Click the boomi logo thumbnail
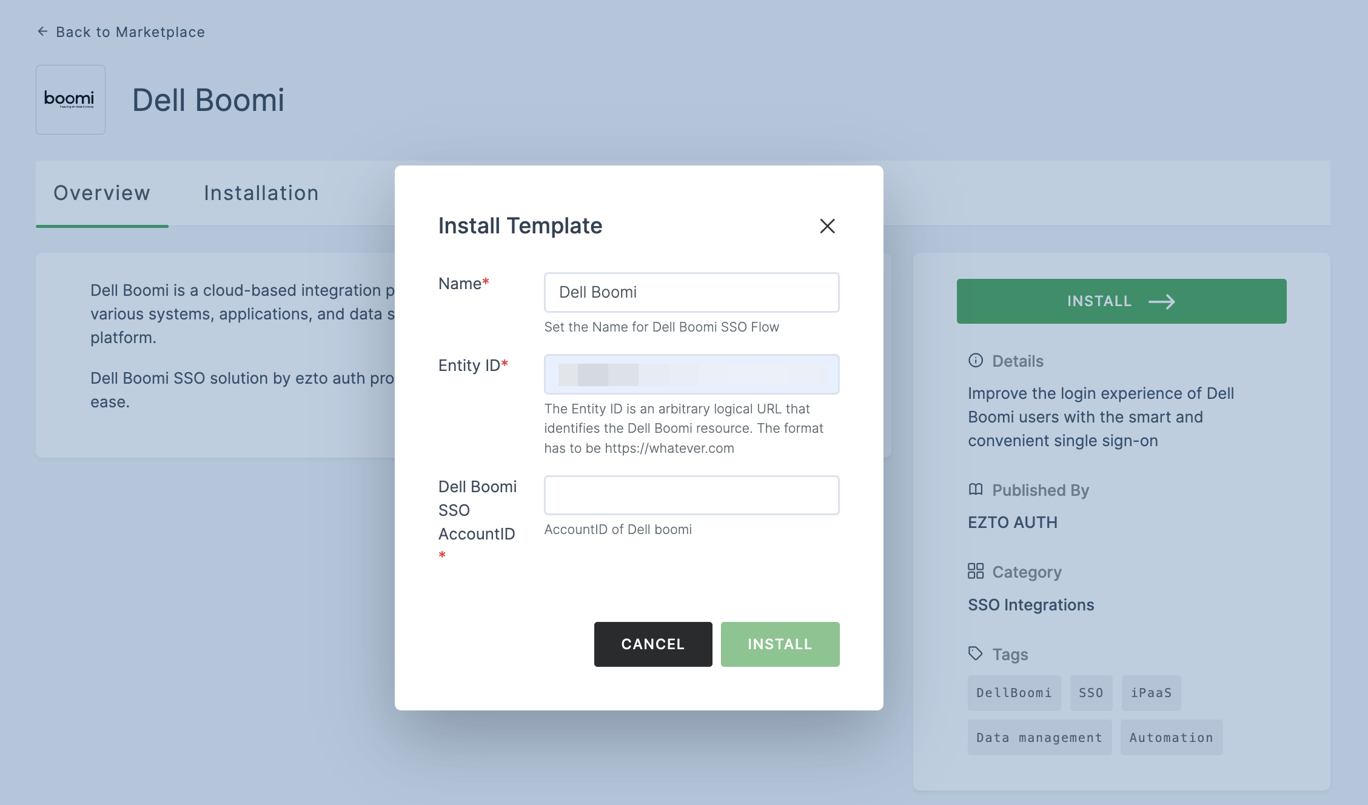This screenshot has width=1368, height=805. pos(70,99)
